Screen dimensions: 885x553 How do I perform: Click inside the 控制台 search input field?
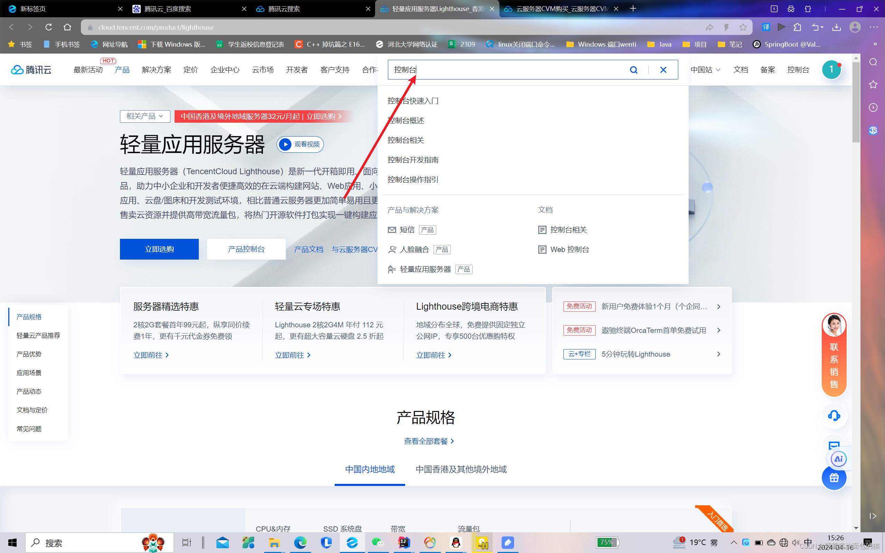[512, 70]
